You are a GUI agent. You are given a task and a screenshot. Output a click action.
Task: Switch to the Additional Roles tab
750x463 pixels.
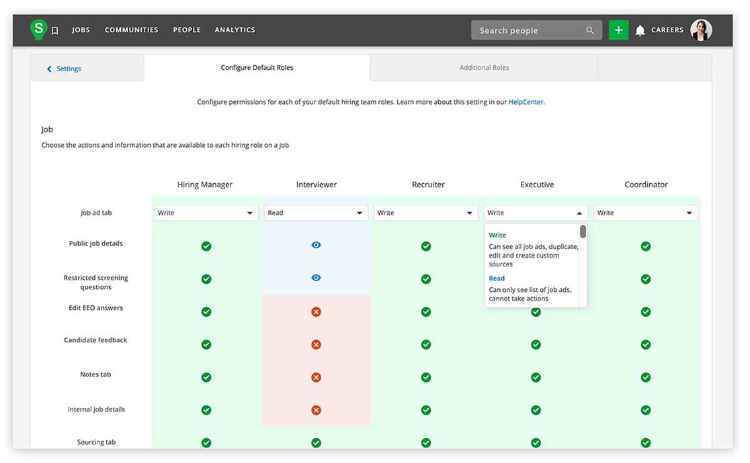tap(484, 68)
